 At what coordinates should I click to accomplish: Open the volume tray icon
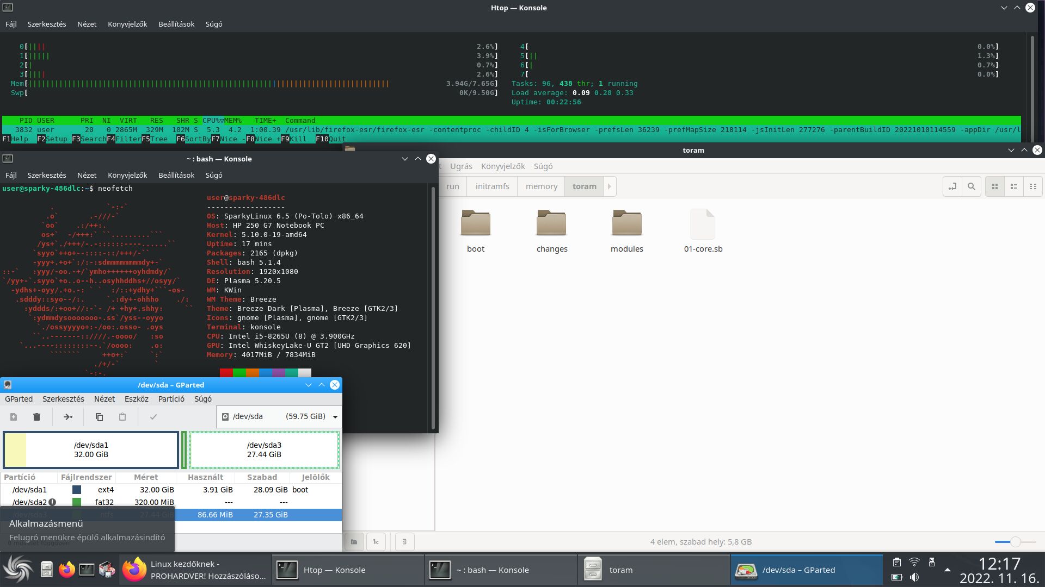pos(914,577)
